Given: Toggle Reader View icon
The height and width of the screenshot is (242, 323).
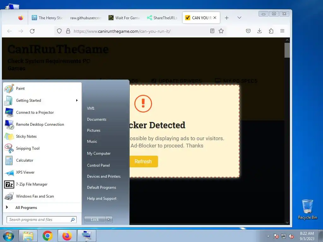Looking at the screenshot, I should [x=212, y=31].
